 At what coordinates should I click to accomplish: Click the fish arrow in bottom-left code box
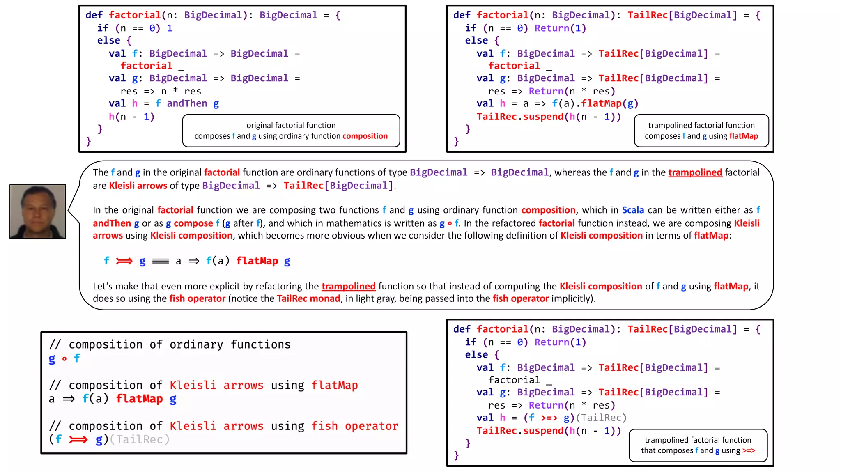pyautogui.click(x=78, y=440)
